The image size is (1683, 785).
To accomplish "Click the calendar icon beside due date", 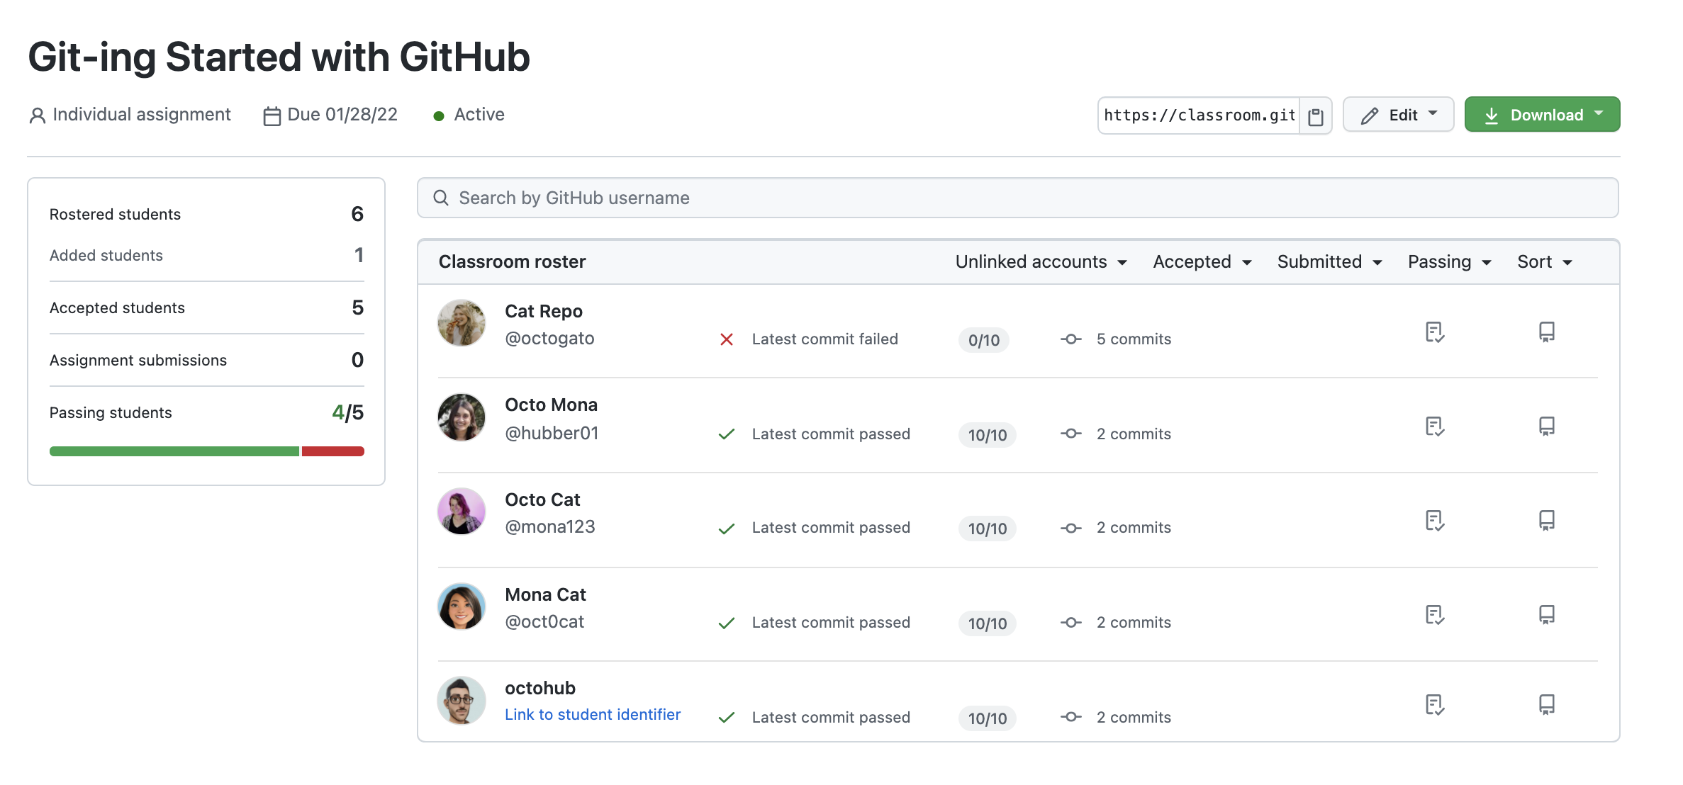I will click(272, 116).
